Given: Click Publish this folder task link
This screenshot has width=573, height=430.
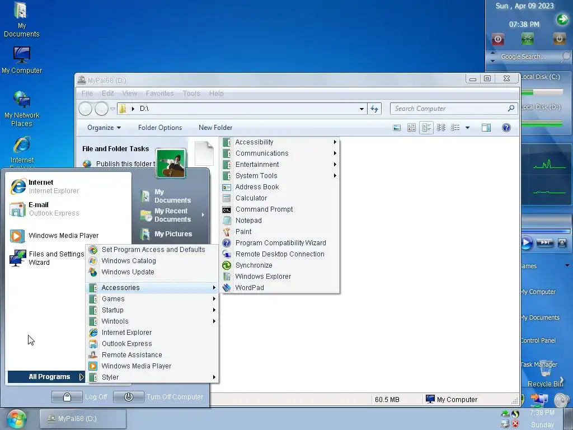Looking at the screenshot, I should click(x=119, y=164).
